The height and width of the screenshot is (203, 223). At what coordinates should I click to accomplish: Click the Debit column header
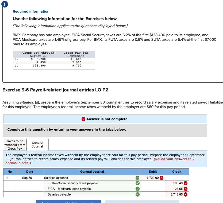click(153, 172)
